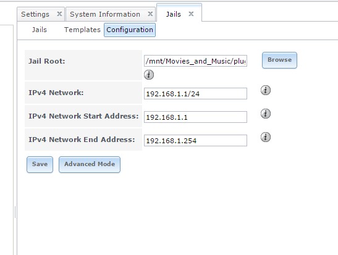This screenshot has height=255, width=338.
Task: Close the Jails tab
Action: click(191, 14)
